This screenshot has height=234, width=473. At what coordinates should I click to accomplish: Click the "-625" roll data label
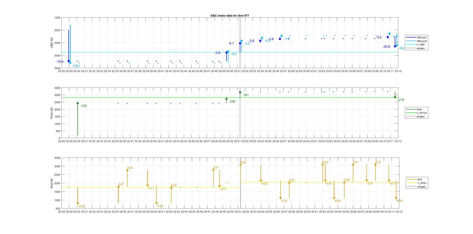tap(264, 184)
